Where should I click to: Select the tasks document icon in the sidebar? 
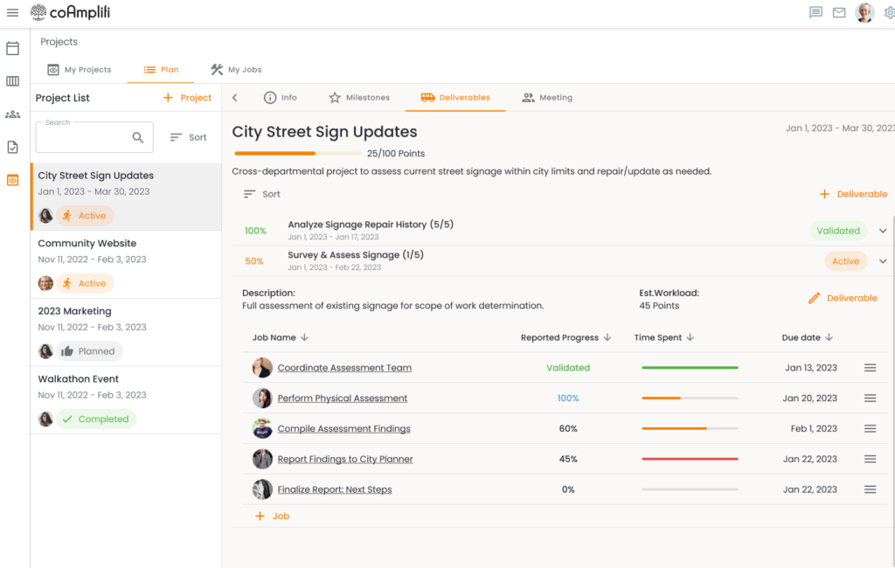click(12, 146)
